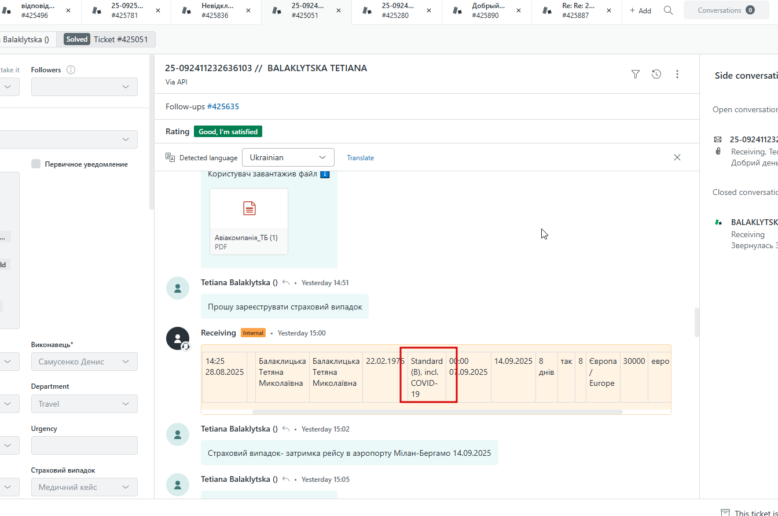Click message Прошу зареєструвати страховий випадок
The width and height of the screenshot is (778, 516).
click(285, 307)
